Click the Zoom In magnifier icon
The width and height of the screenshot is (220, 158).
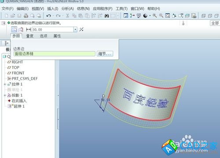154,15
